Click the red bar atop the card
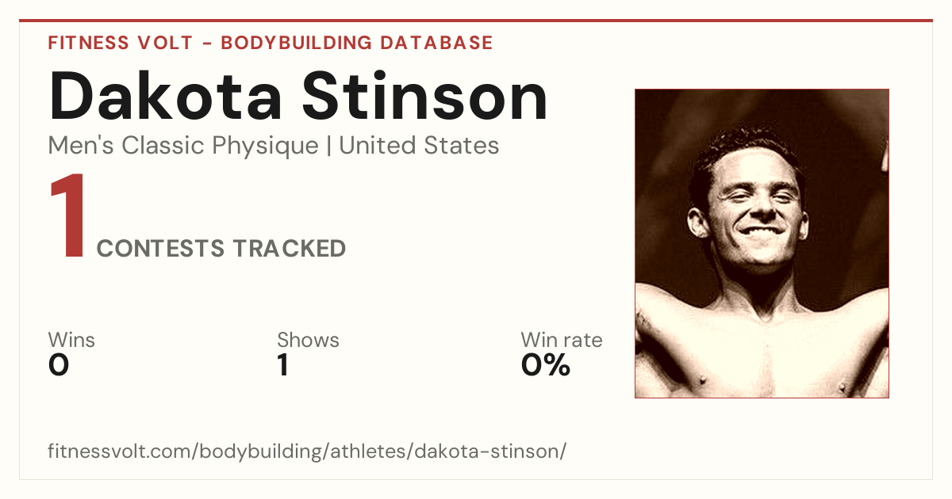The height and width of the screenshot is (499, 952). tap(476, 21)
